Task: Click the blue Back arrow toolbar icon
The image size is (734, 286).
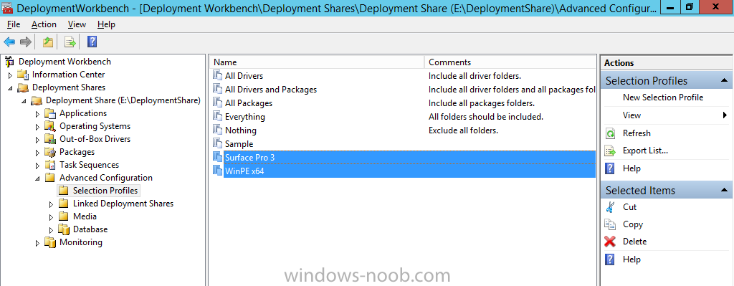Action: [x=9, y=42]
